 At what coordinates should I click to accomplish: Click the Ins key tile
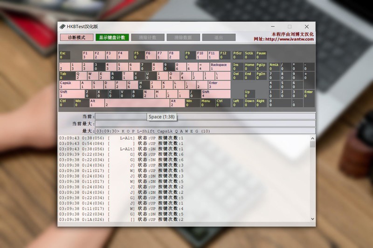point(238,67)
